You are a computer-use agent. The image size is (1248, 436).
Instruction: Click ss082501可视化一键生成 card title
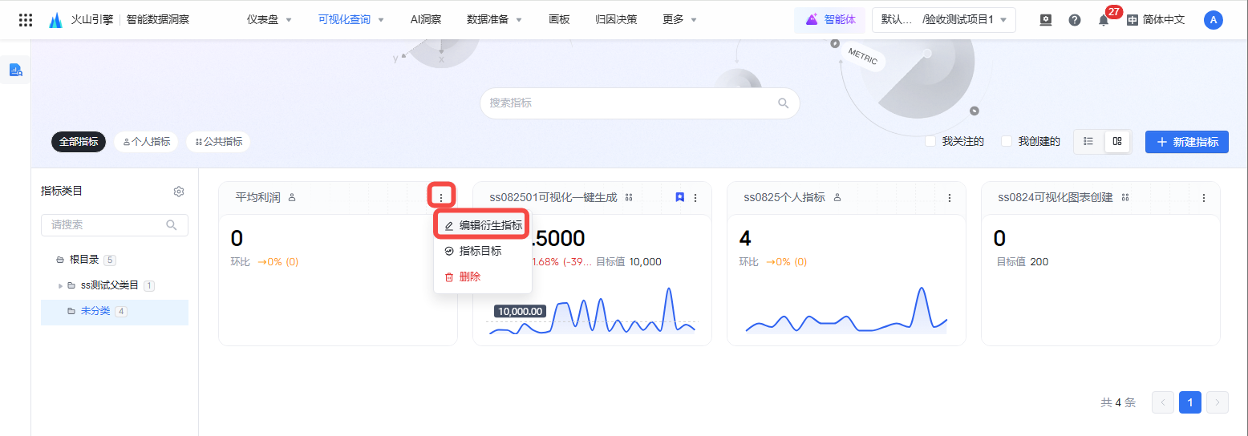[x=553, y=197]
